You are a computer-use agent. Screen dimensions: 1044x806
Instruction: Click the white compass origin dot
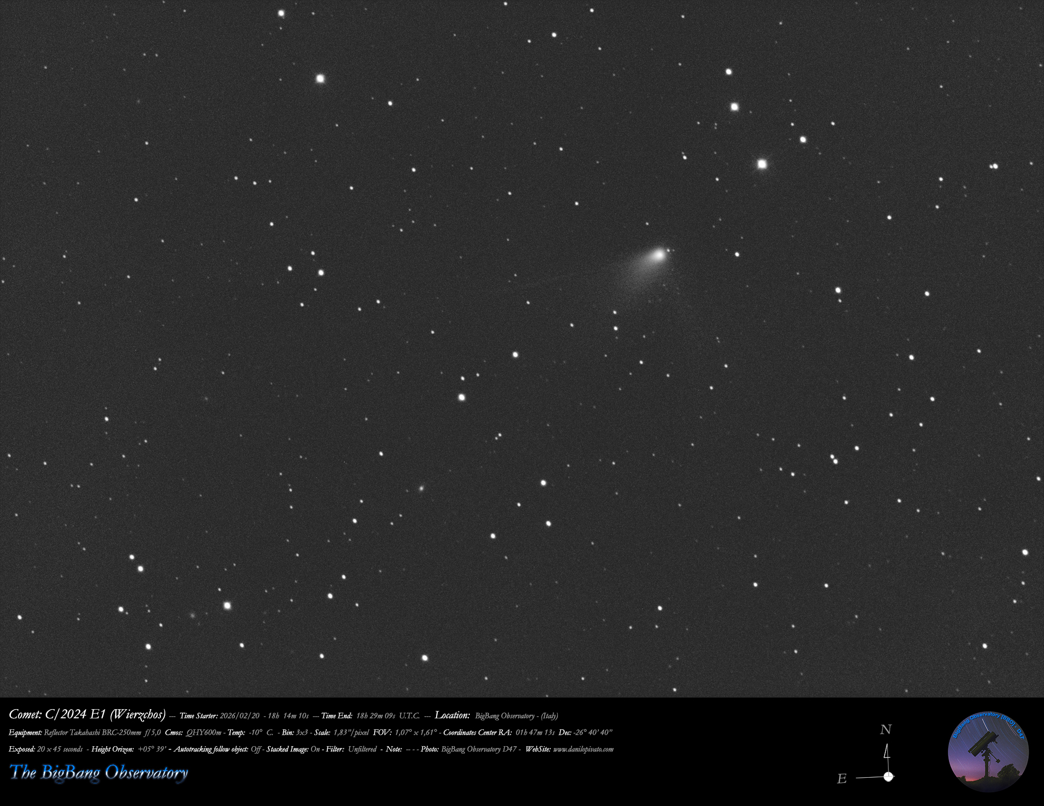click(x=888, y=777)
